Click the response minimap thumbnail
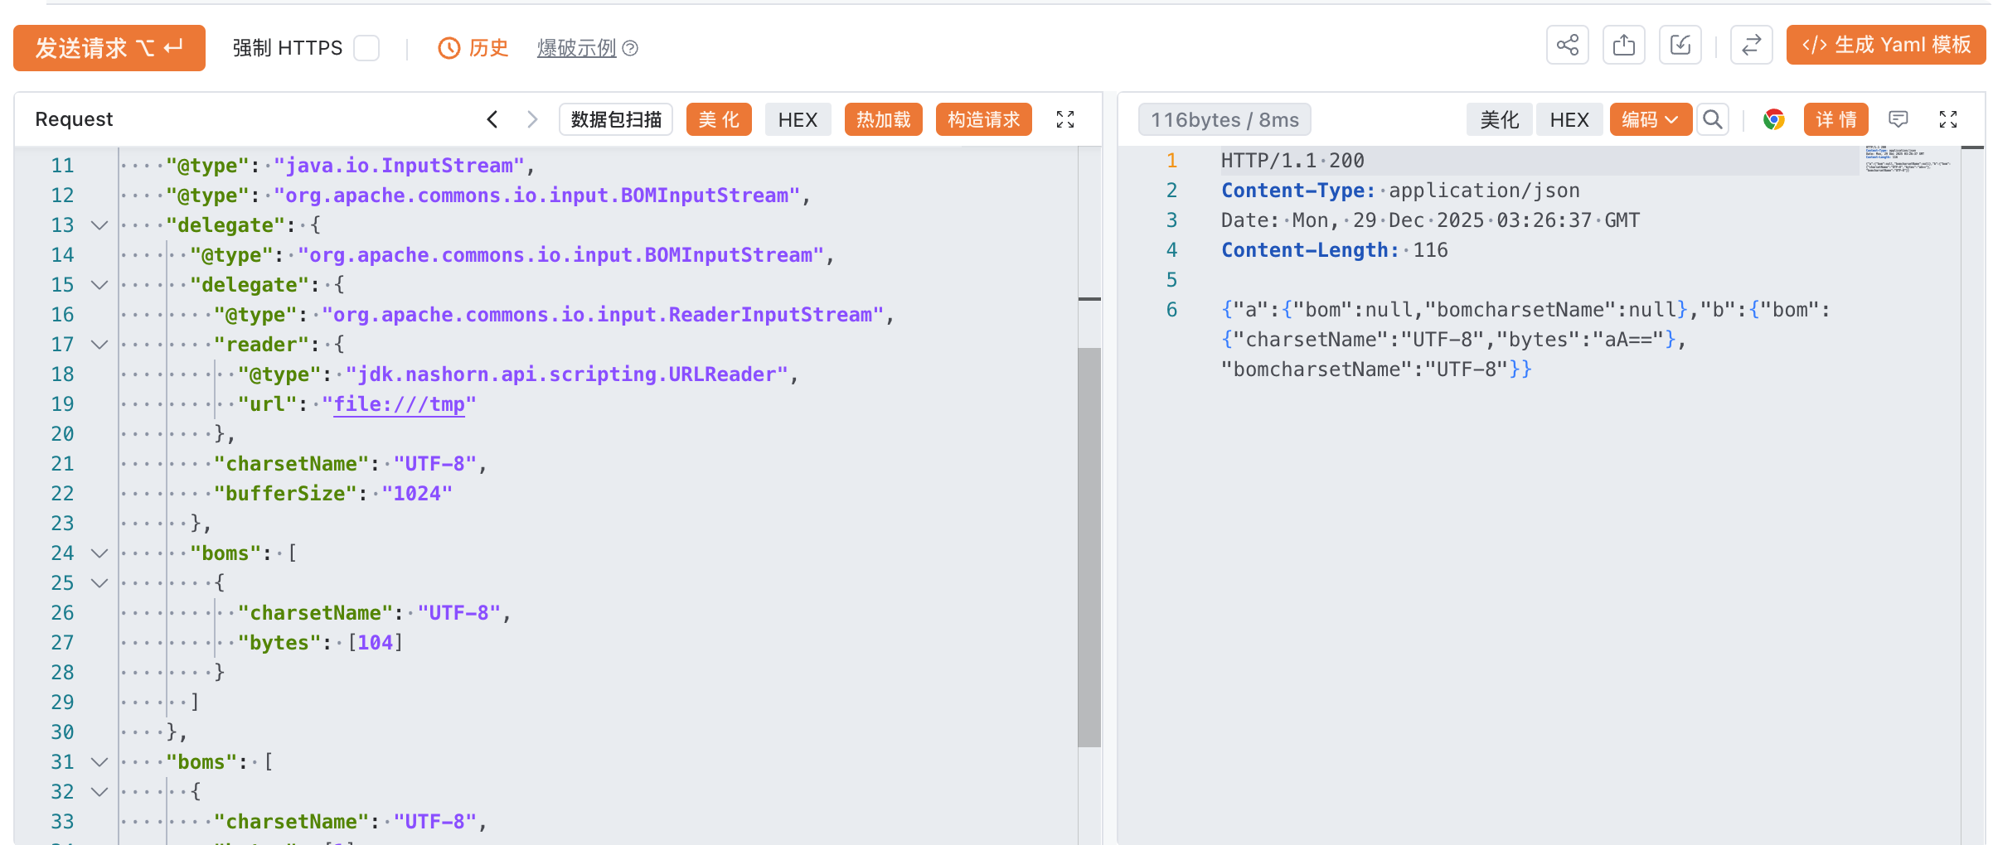This screenshot has width=1993, height=845. pyautogui.click(x=1907, y=160)
